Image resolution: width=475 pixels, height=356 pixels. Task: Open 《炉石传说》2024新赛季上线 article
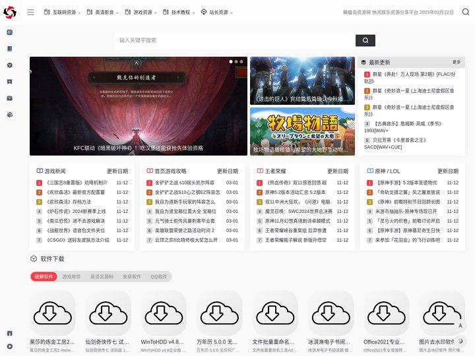coord(76,212)
